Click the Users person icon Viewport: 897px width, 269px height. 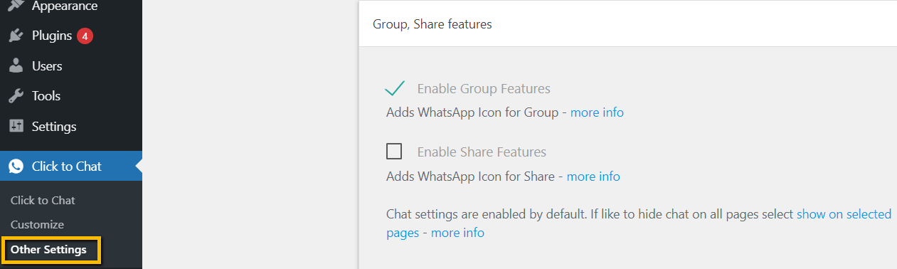click(16, 66)
